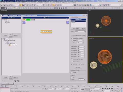The height and width of the screenshot is (92, 123).
Task: Click the RECORD button
Action: point(78,68)
